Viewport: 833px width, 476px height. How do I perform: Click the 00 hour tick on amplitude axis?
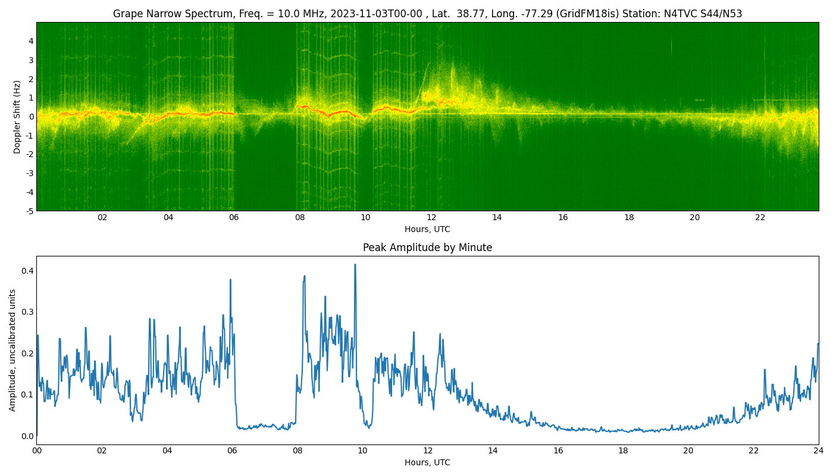[x=37, y=450]
